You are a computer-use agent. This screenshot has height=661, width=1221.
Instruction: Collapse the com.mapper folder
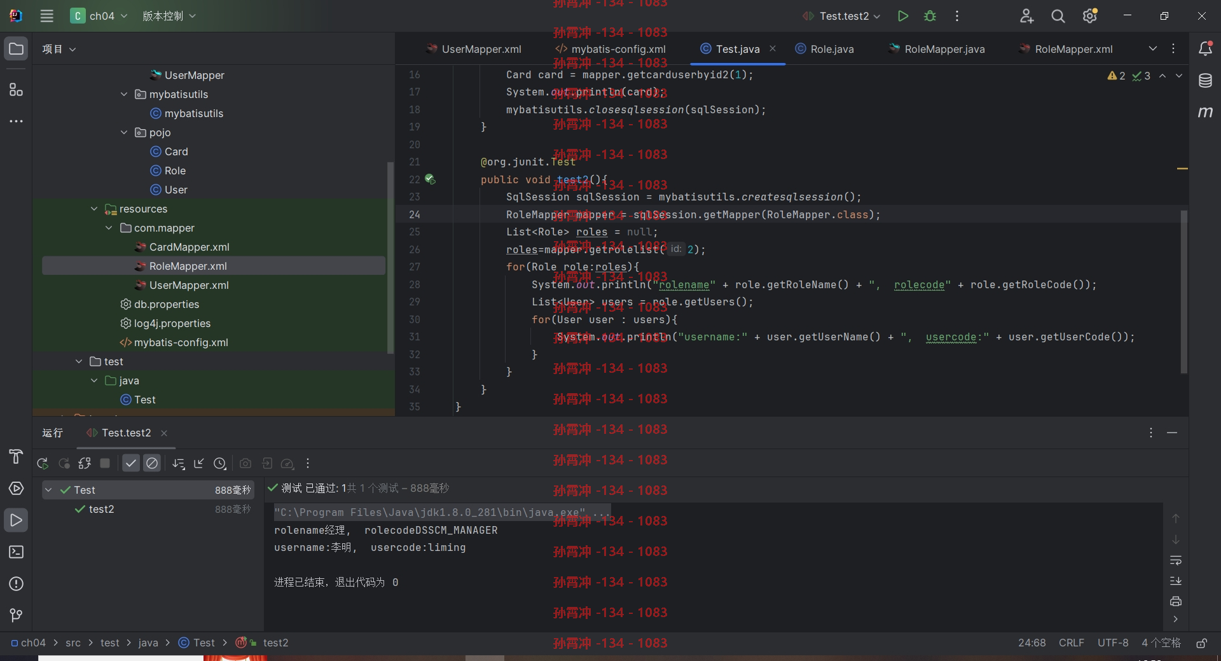click(x=109, y=228)
